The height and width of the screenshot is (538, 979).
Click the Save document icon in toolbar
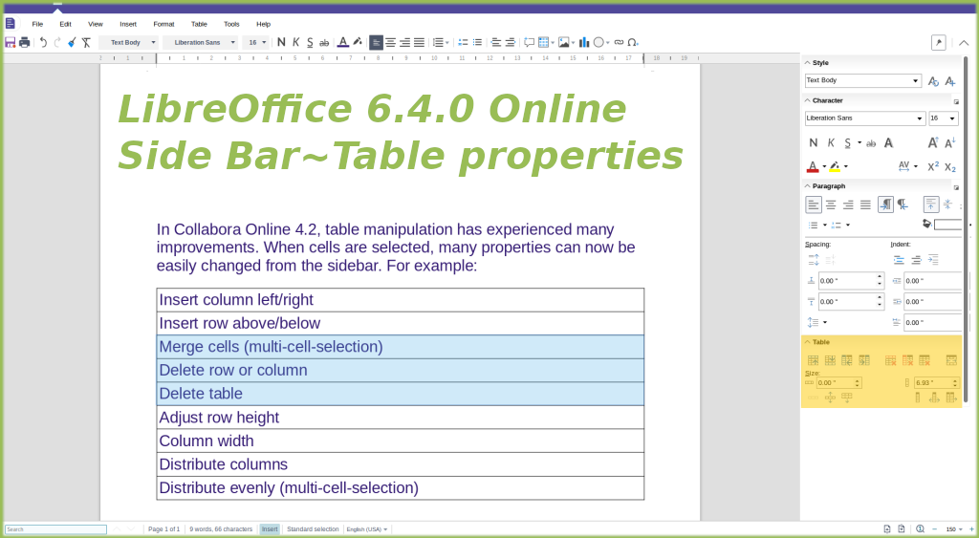click(10, 42)
